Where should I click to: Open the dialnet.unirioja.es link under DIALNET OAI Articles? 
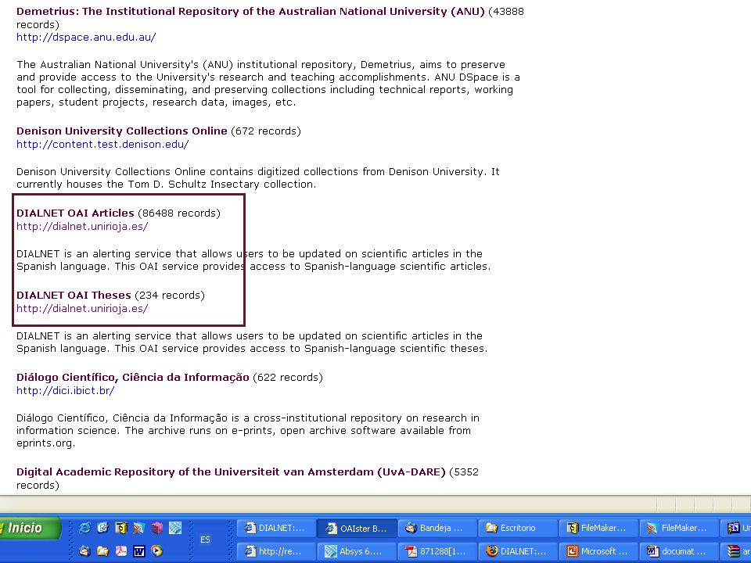click(82, 227)
